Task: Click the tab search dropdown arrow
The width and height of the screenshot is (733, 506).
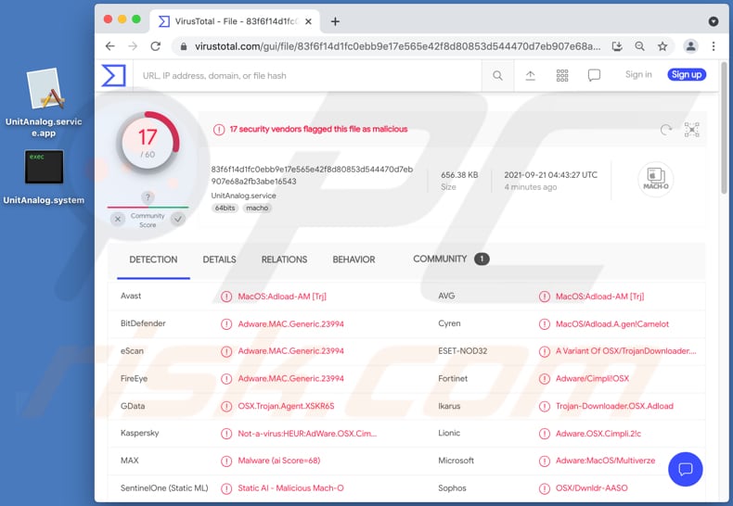Action: pos(714,21)
